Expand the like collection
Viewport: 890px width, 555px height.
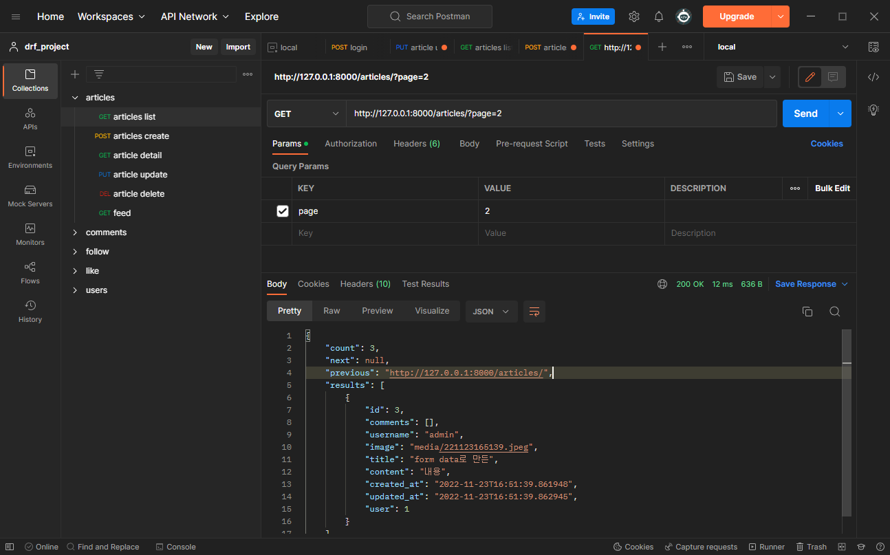[75, 271]
